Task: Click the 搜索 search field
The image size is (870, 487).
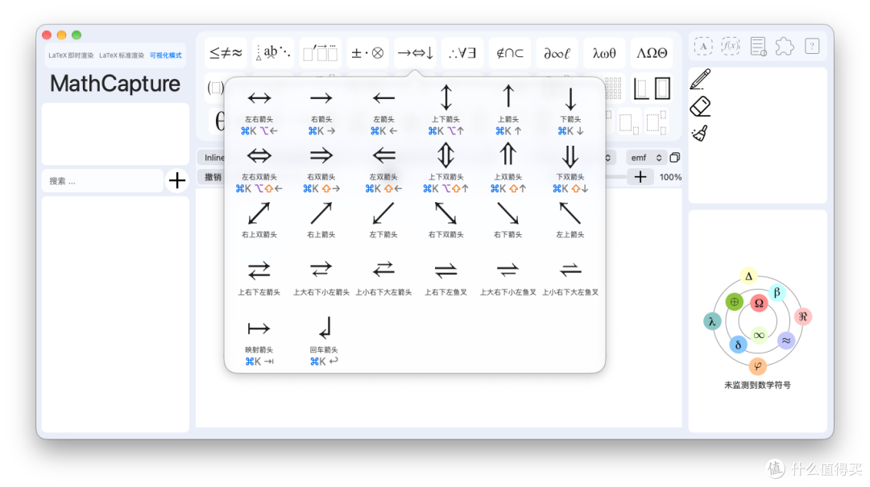Action: pos(102,181)
